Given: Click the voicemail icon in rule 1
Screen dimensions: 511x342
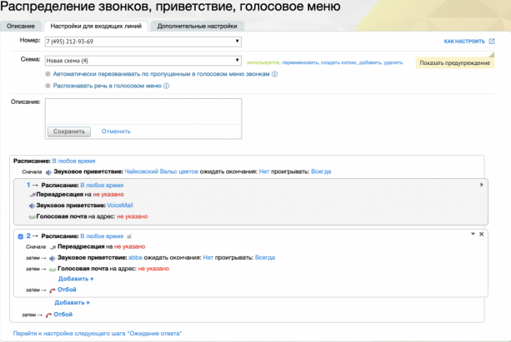Looking at the screenshot, I should [32, 217].
